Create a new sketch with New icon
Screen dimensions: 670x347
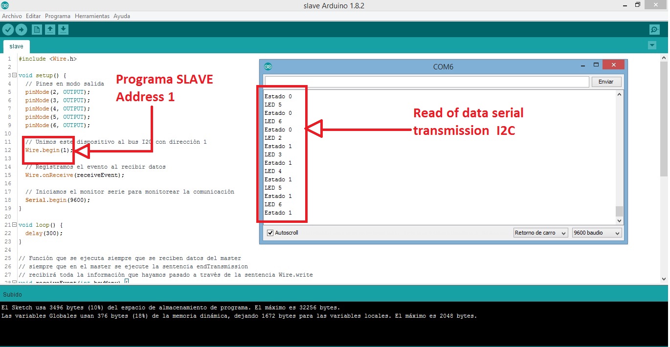point(37,30)
